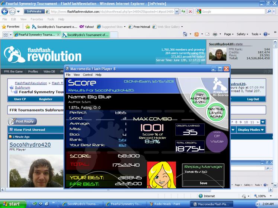
Task: Open the Page dropdown in command bar
Action: [x=229, y=34]
